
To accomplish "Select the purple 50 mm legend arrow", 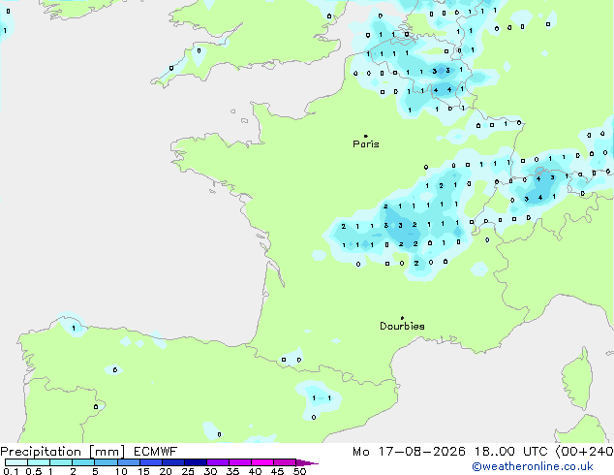I will tap(307, 462).
